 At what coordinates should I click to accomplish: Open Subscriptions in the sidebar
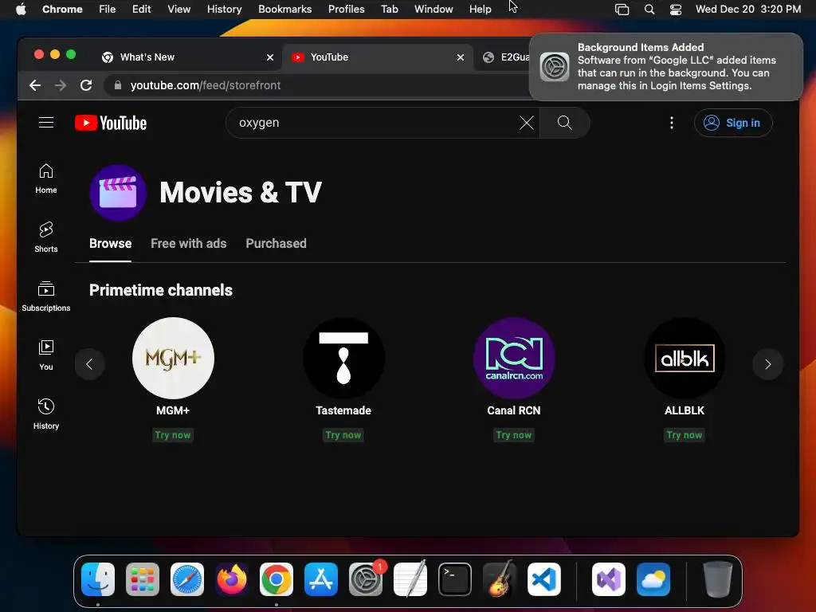pyautogui.click(x=45, y=296)
